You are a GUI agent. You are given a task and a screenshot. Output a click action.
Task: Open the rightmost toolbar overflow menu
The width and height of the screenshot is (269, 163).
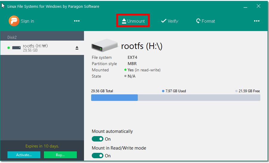pyautogui.click(x=257, y=21)
